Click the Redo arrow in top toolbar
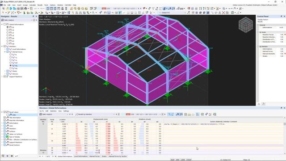This screenshot has height=161, width=286. tap(41, 8)
